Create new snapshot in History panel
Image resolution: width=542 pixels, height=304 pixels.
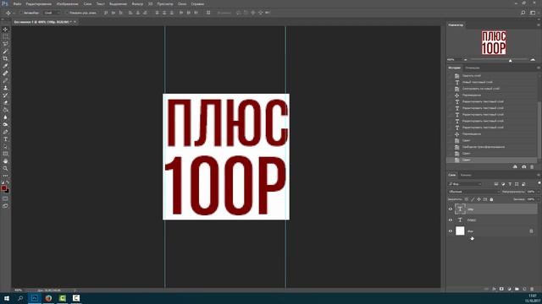(x=524, y=167)
